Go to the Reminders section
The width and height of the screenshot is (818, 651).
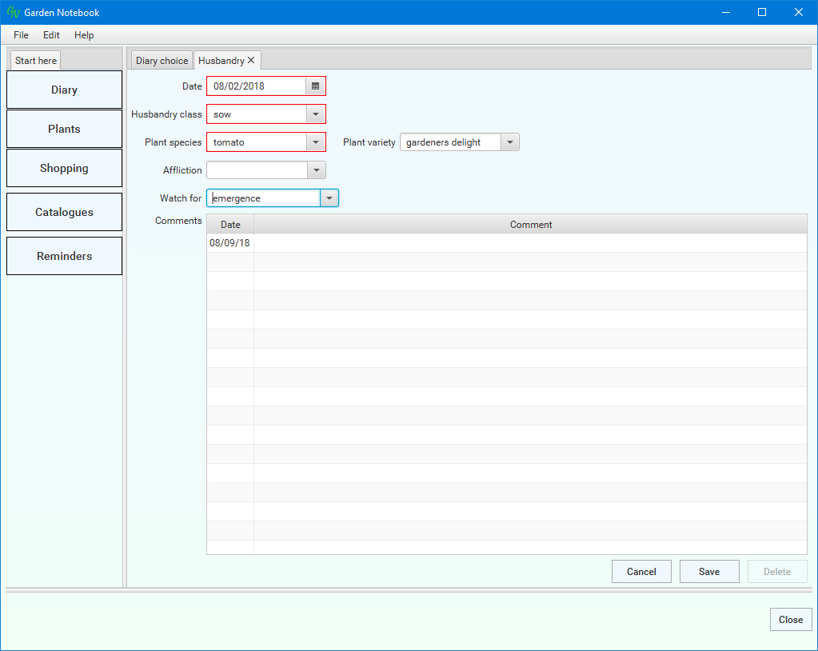(x=64, y=256)
